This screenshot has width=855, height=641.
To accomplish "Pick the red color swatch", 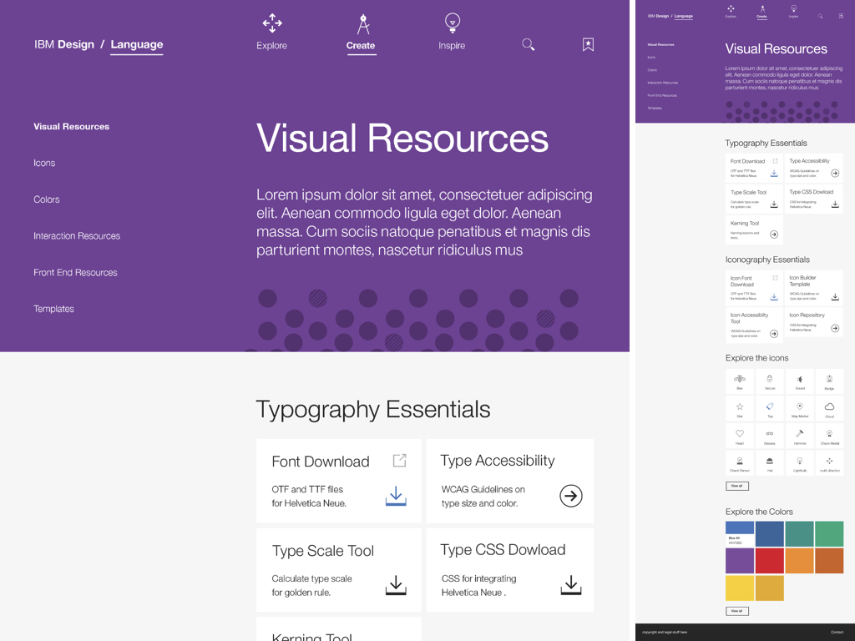I will 769,561.
